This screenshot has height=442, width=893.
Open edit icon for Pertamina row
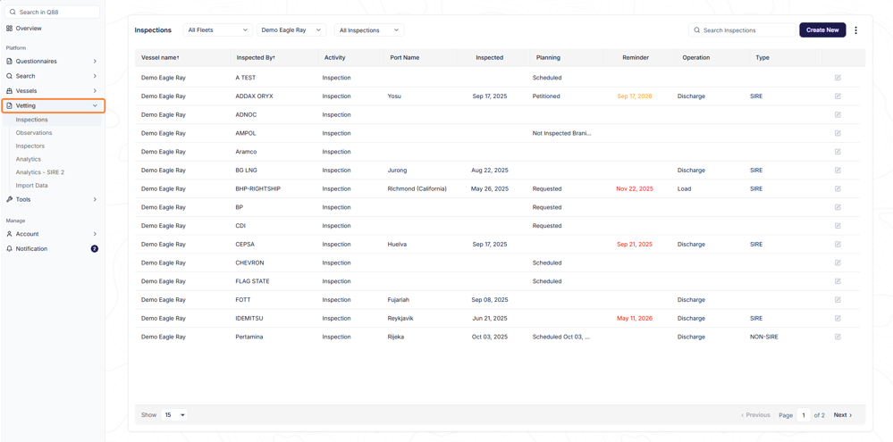(838, 337)
